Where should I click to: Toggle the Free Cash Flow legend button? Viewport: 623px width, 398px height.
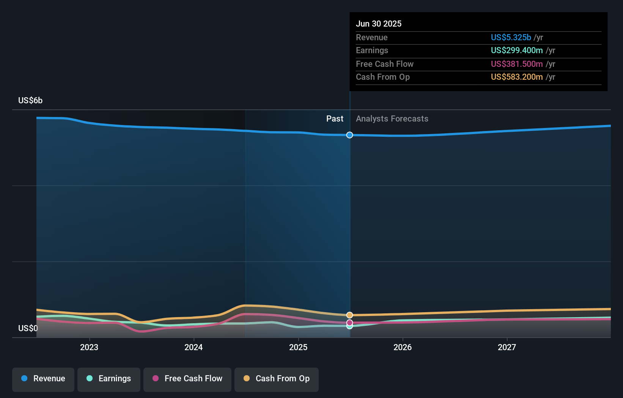pyautogui.click(x=187, y=379)
